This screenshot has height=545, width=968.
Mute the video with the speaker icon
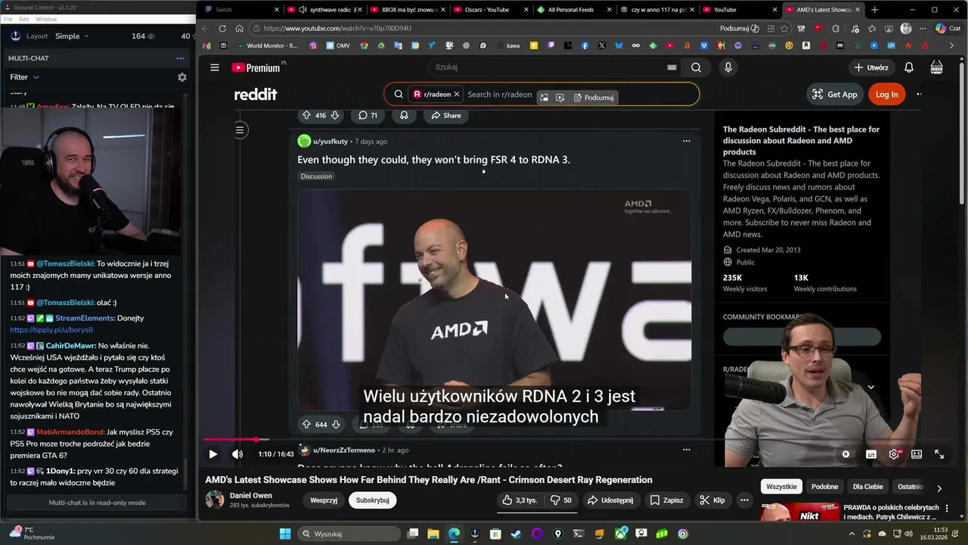pyautogui.click(x=237, y=454)
